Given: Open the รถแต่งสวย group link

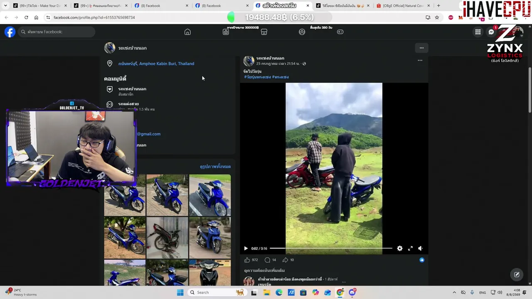Looking at the screenshot, I should pos(128,104).
